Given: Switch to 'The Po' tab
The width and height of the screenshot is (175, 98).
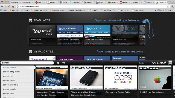Looking at the screenshot, I should (x=88, y=2).
